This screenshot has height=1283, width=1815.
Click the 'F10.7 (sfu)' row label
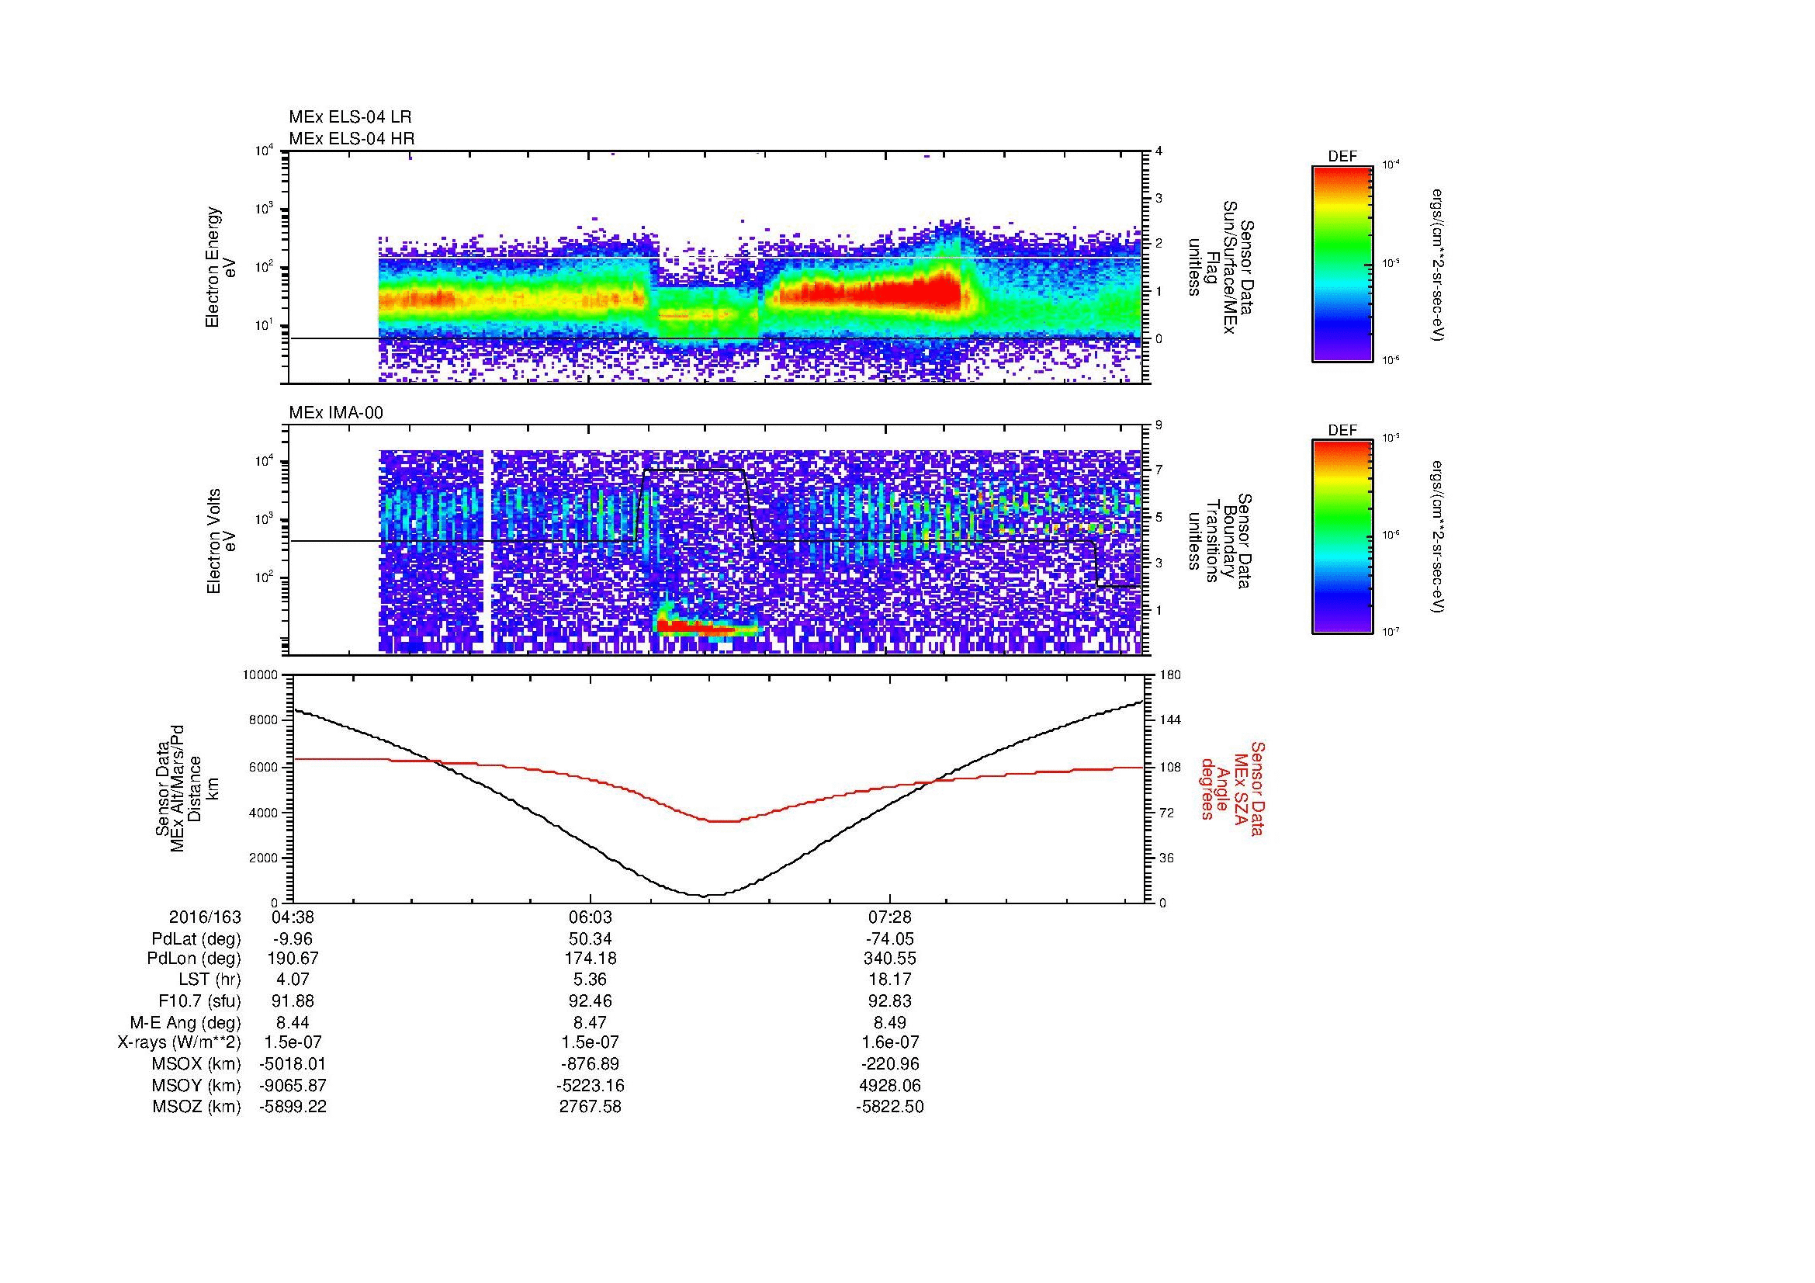pyautogui.click(x=199, y=1000)
